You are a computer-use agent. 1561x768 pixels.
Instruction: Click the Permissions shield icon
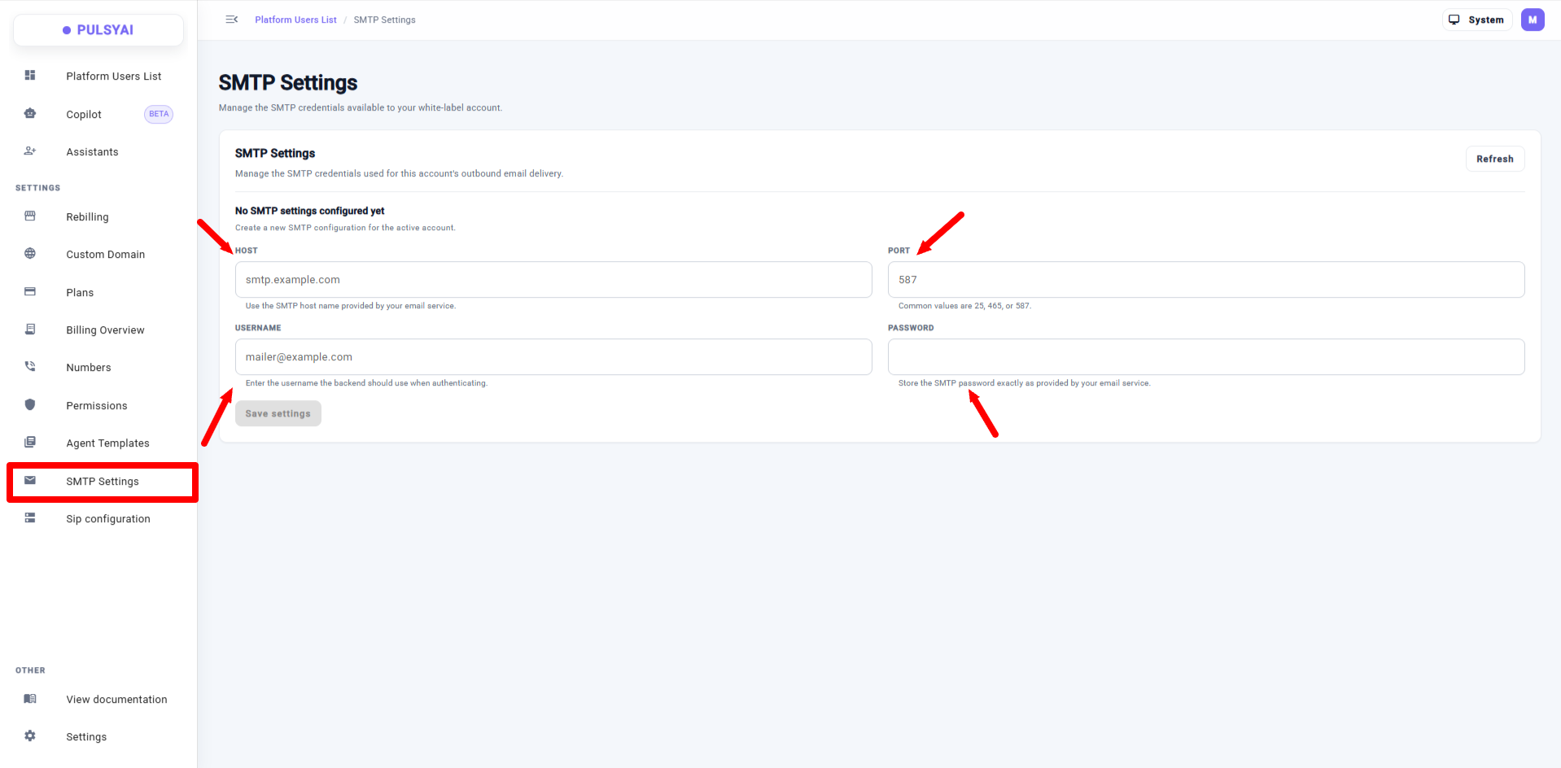pyautogui.click(x=30, y=405)
